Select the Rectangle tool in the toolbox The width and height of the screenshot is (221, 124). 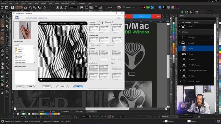(x=7, y=44)
